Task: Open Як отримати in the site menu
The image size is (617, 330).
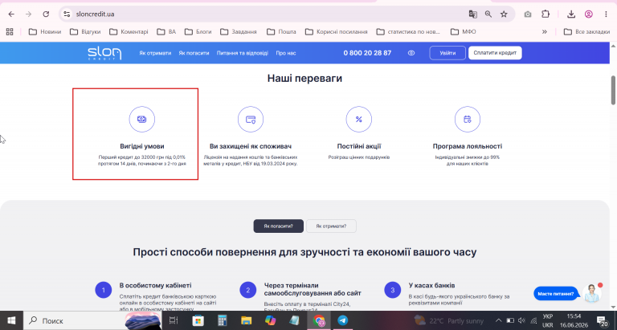Action: click(x=155, y=53)
